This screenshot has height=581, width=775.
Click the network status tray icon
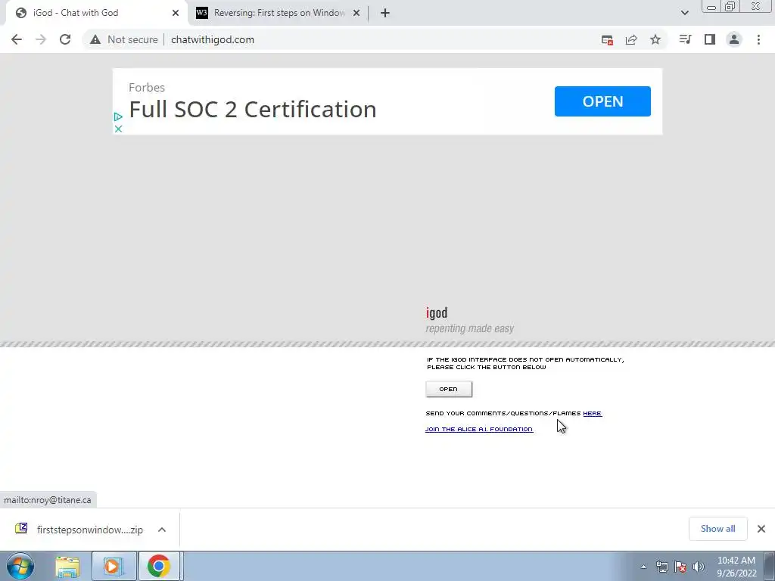tap(662, 567)
